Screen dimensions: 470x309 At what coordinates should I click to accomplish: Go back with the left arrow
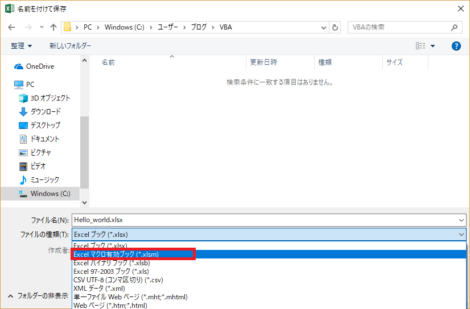(11, 27)
